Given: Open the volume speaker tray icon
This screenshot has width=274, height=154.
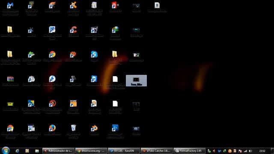Looking at the screenshot, I should (x=250, y=151).
